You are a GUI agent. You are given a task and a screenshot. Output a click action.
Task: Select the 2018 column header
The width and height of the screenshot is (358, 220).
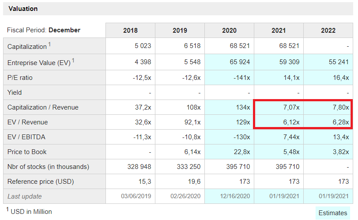tap(130, 30)
